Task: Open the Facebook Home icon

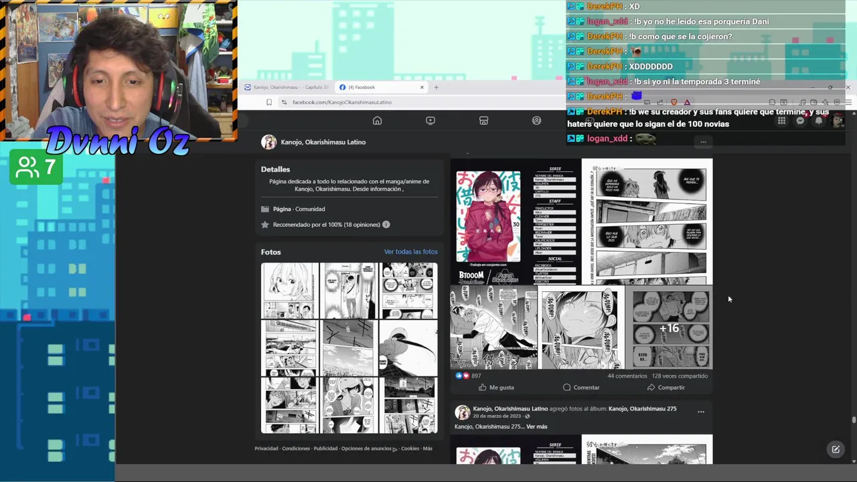Action: pos(377,120)
